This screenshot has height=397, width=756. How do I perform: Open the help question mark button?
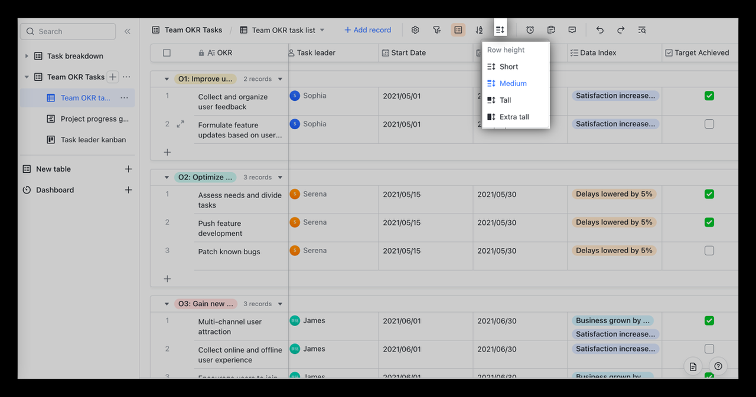click(718, 366)
